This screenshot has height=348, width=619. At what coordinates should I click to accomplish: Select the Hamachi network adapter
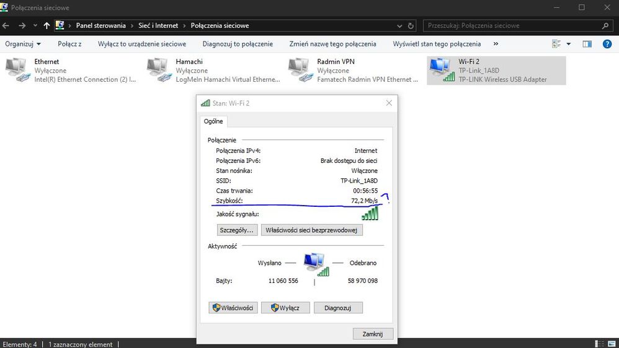pos(158,70)
